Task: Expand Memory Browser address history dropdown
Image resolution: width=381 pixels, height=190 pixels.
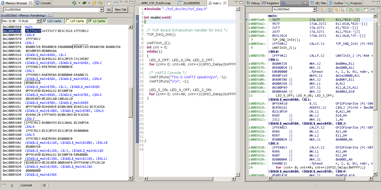Action: [101, 10]
